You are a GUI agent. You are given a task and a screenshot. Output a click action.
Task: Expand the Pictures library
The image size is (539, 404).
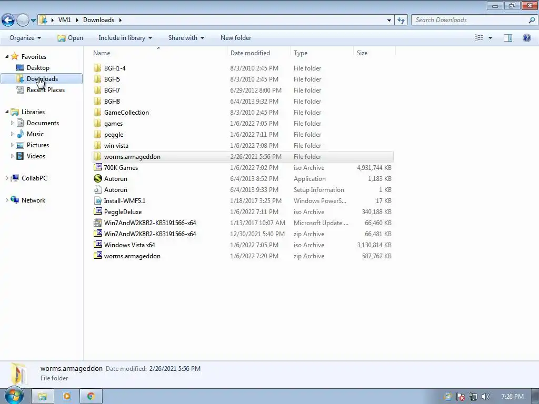(13, 145)
